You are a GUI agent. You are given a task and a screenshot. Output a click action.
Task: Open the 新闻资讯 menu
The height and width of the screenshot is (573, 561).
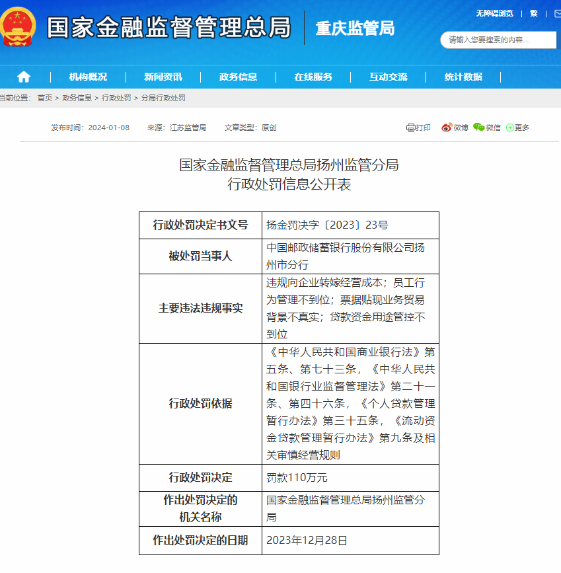coord(163,77)
